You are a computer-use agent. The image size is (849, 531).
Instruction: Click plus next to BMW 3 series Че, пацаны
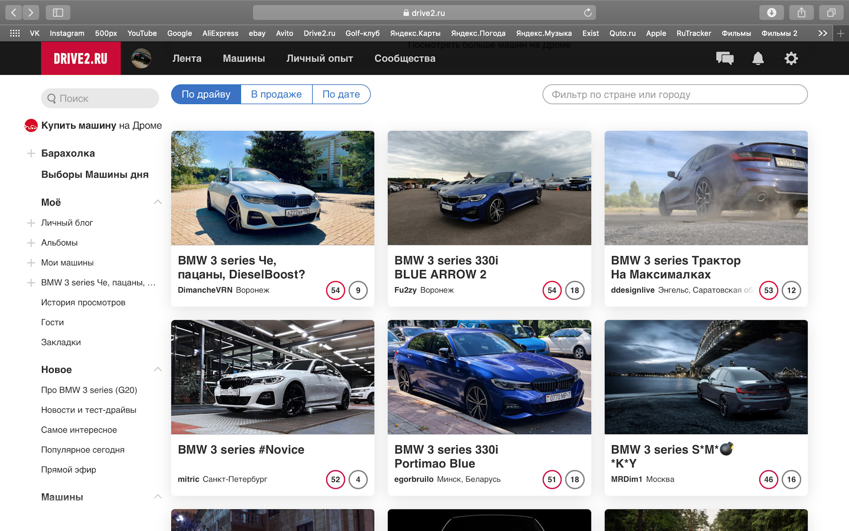(31, 283)
